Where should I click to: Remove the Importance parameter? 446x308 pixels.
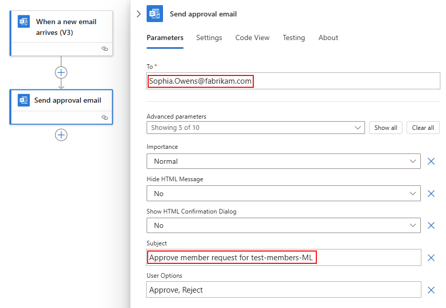pyautogui.click(x=431, y=161)
